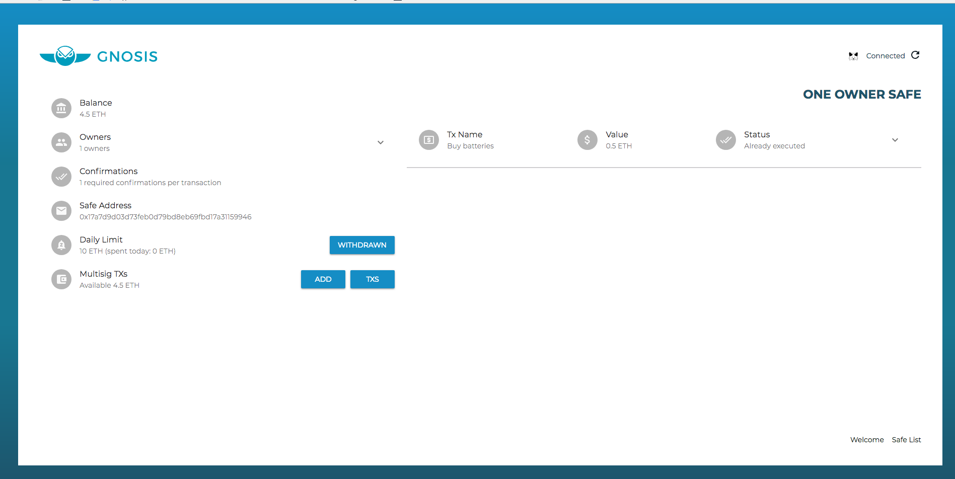Click the Status double-check icon
Viewport: 955px width, 479px height.
tap(726, 140)
